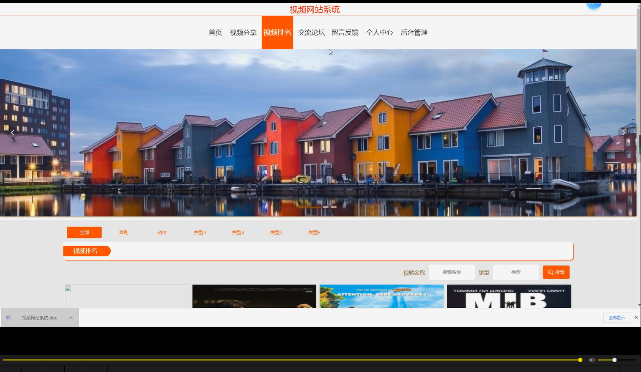Click the left arrow on the banner carousel
This screenshot has height=372, width=641.
coord(12,132)
